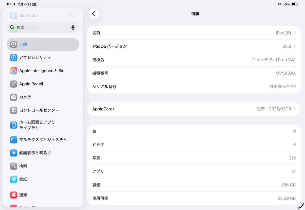Click the 機種番号 value MVV83J/A
Screen dimensions: 305x210
[286, 73]
